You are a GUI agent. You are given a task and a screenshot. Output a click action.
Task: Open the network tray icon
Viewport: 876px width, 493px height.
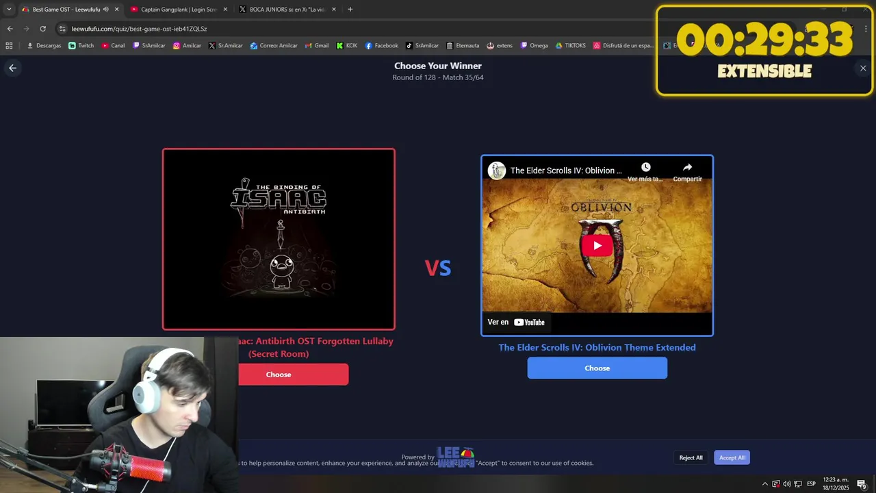797,484
